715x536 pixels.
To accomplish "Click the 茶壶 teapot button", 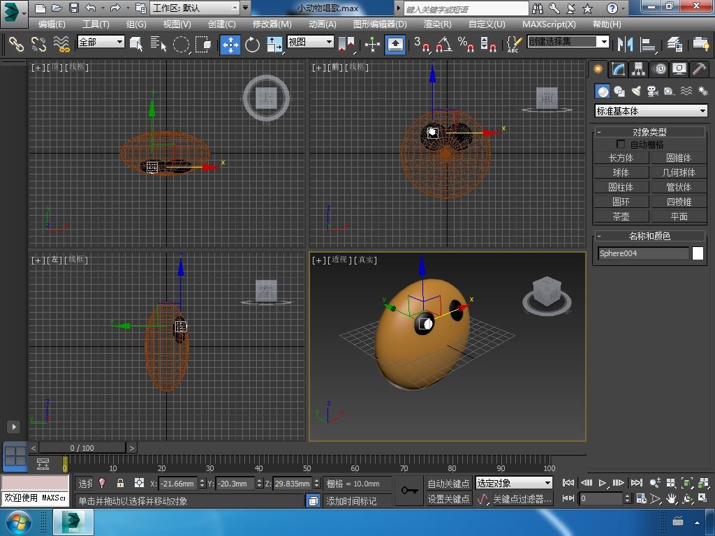I will [x=621, y=216].
